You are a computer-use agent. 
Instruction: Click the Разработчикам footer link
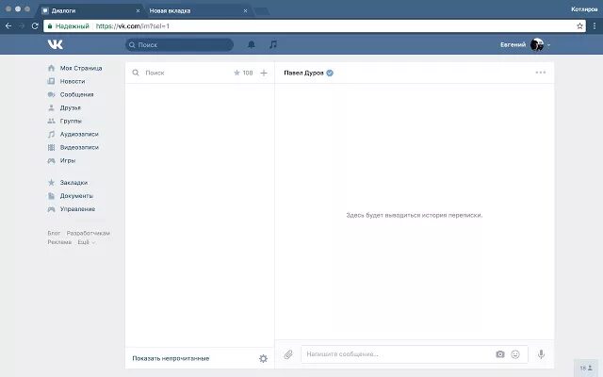[x=88, y=233]
